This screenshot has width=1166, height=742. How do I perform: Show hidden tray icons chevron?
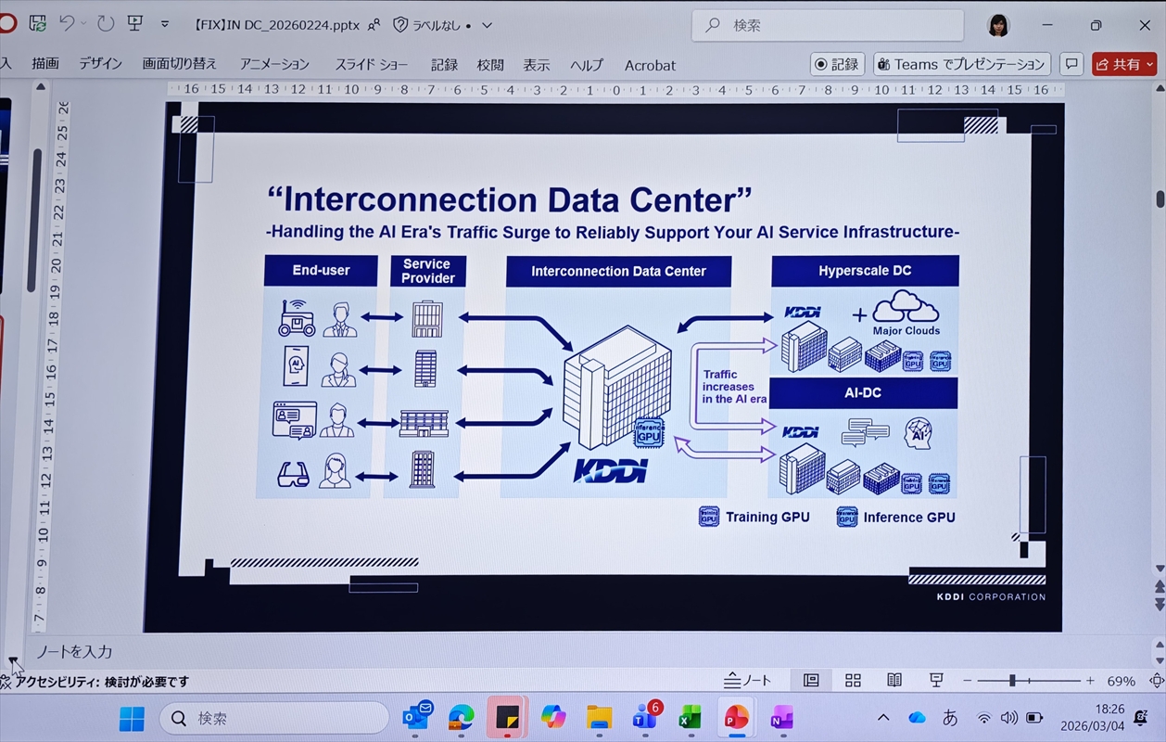click(x=883, y=718)
